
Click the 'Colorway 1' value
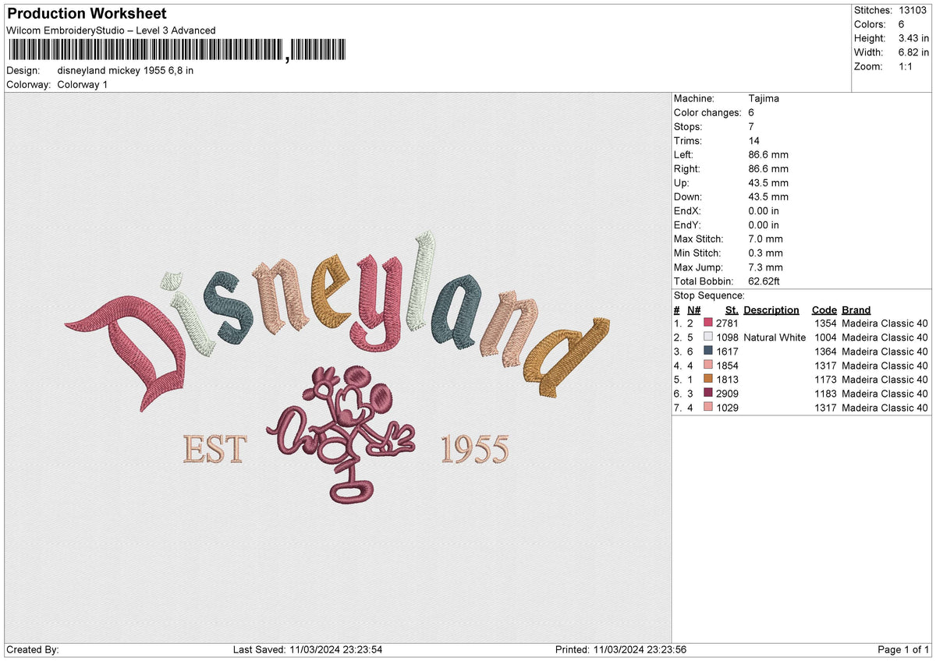(x=83, y=84)
